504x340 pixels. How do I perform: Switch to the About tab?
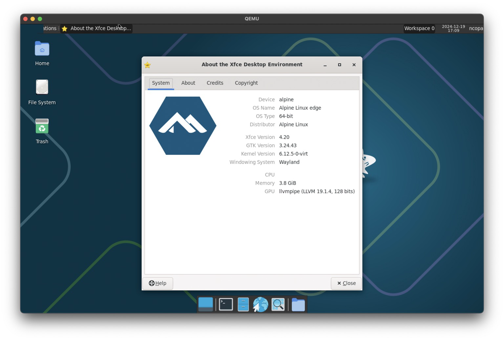(188, 83)
